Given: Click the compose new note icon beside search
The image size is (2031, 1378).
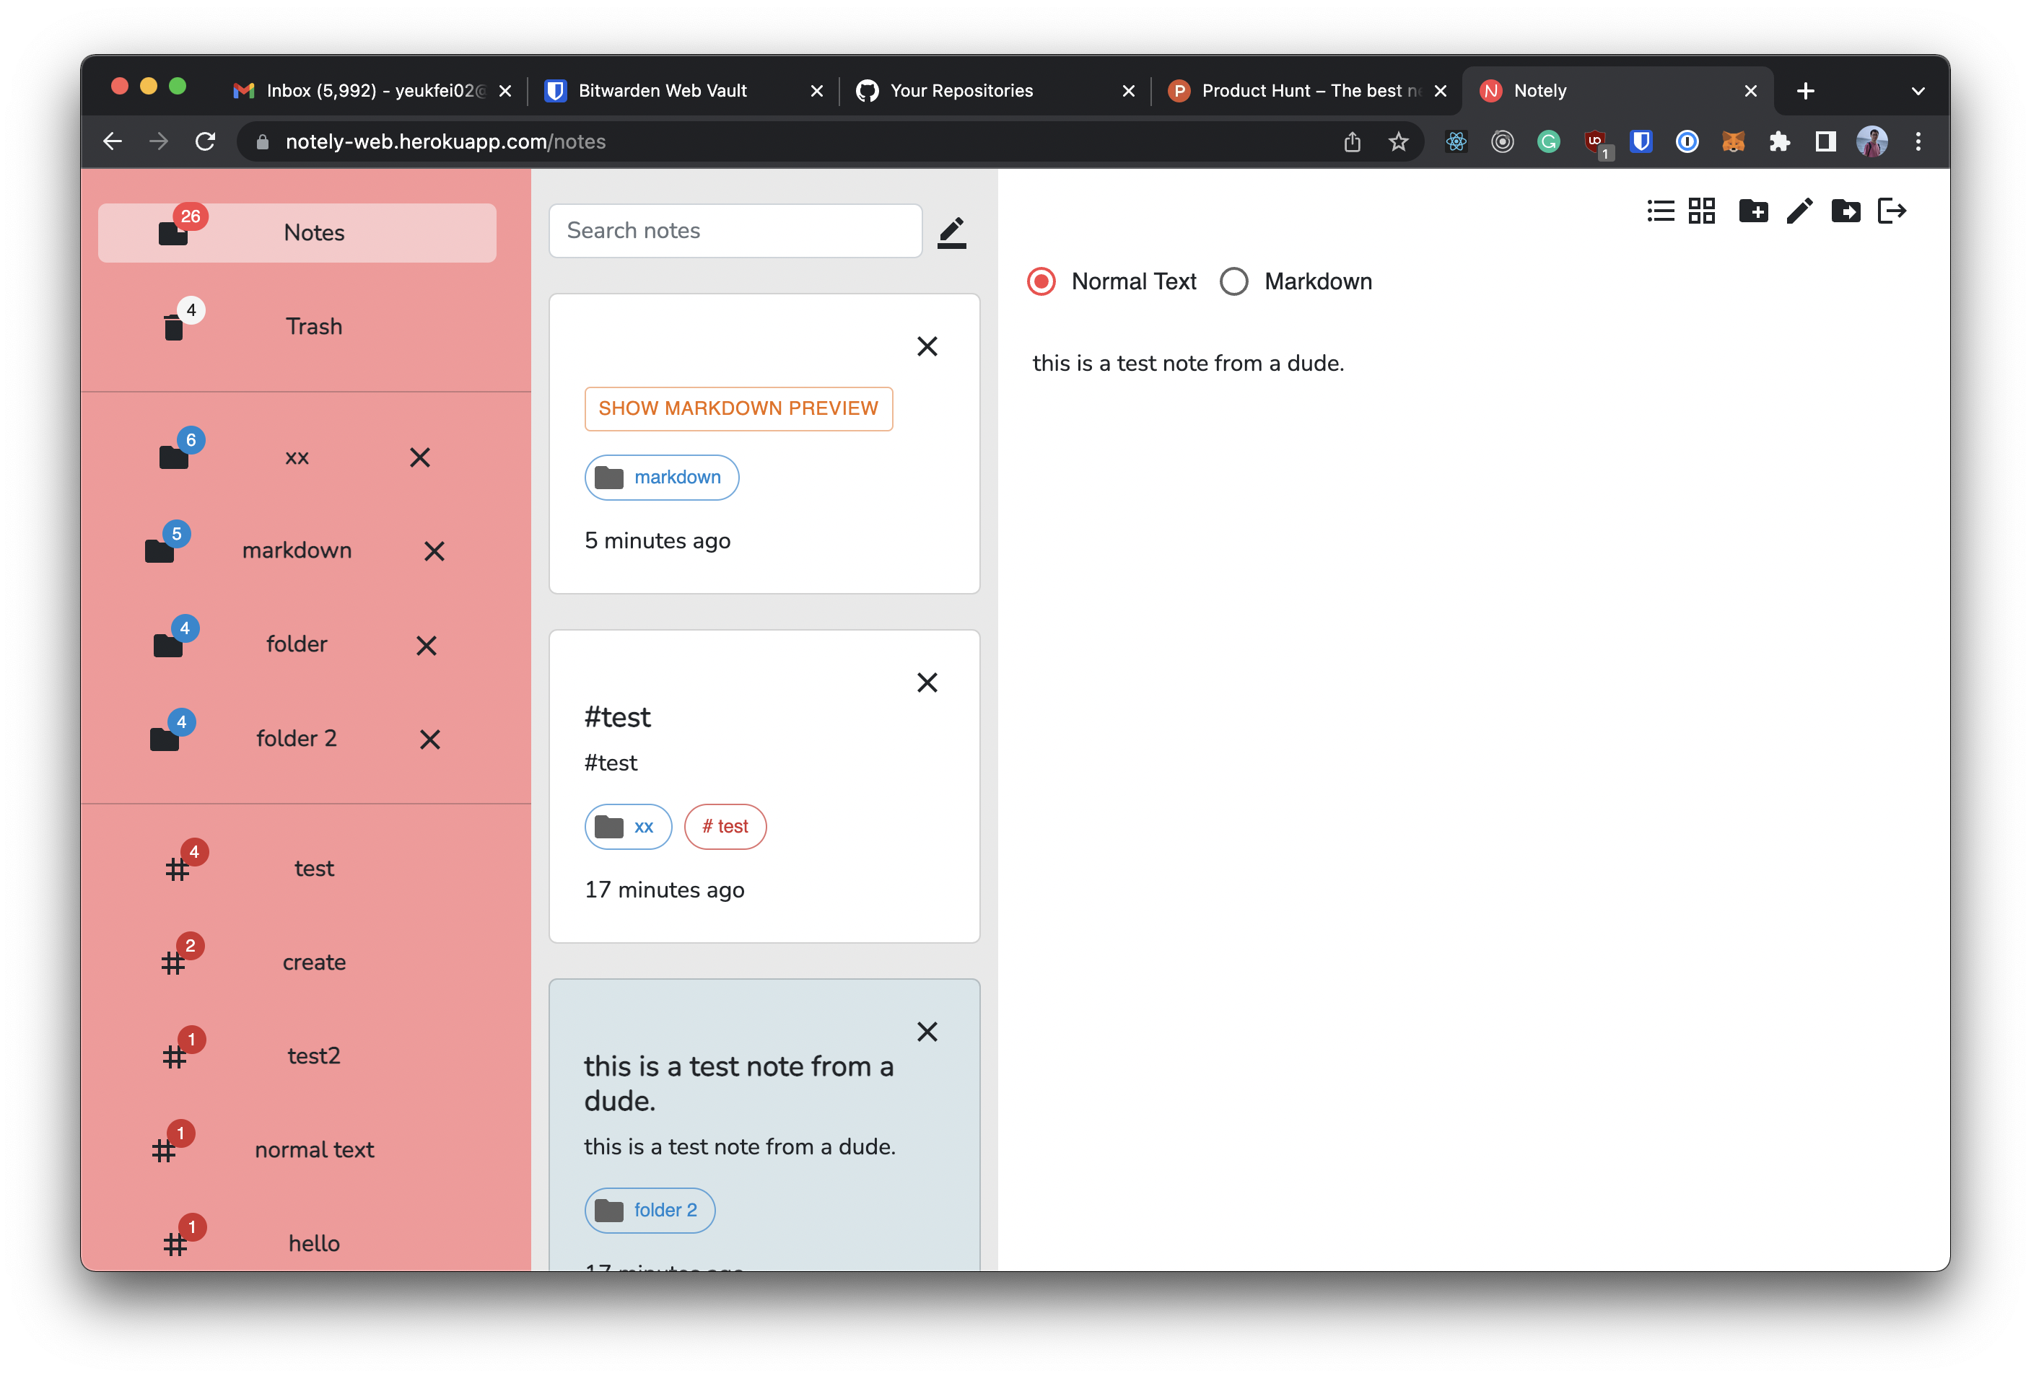Looking at the screenshot, I should [952, 232].
